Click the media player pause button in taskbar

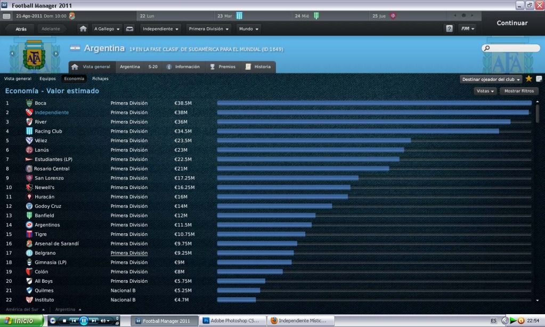(x=84, y=321)
